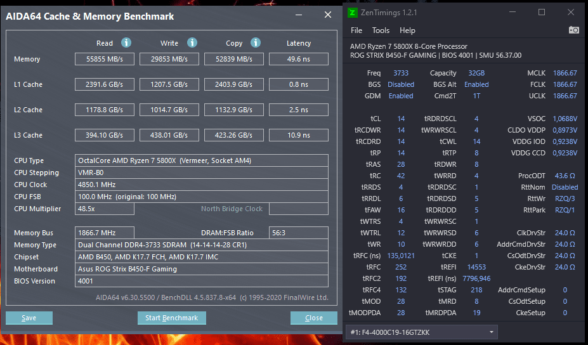Click the L3 Cache Read value 394.10 GB/s
The image size is (588, 345).
[x=105, y=135]
